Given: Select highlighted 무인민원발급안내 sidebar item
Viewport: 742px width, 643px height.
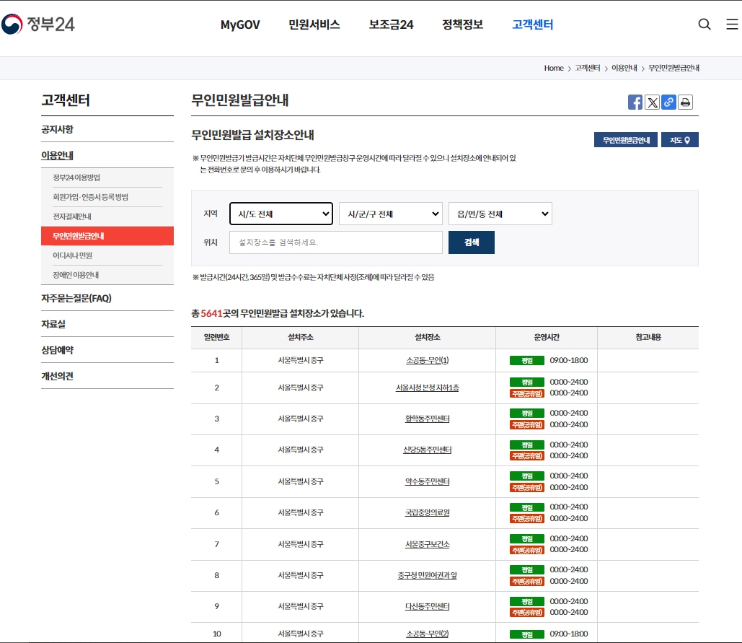Looking at the screenshot, I should (x=107, y=236).
